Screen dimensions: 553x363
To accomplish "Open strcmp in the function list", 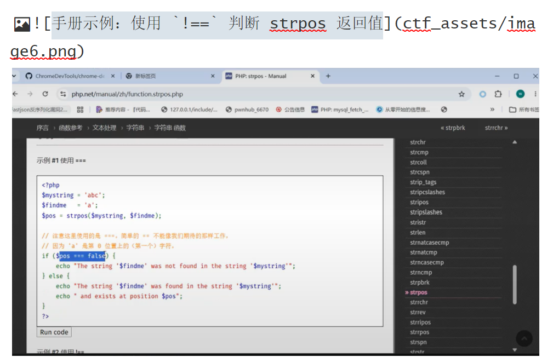I will coord(419,152).
